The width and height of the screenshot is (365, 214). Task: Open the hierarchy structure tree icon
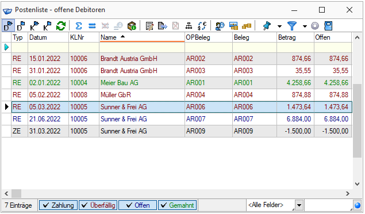[189, 26]
